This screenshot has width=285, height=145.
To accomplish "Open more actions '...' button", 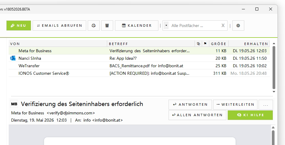I will [266, 104].
